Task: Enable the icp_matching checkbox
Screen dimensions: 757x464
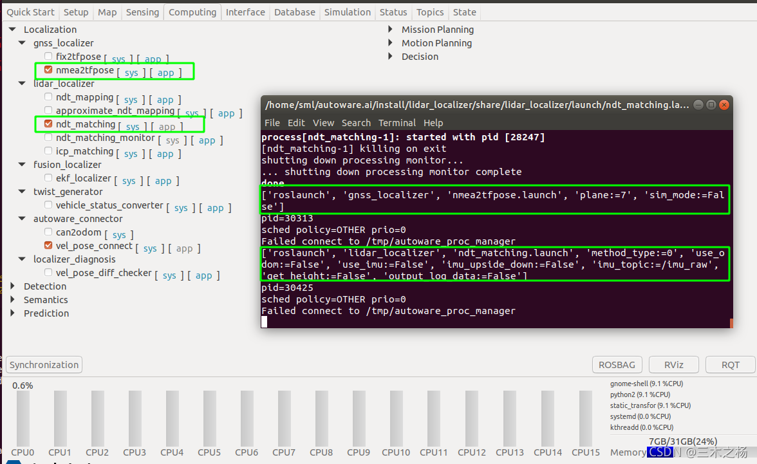Action: 48,151
